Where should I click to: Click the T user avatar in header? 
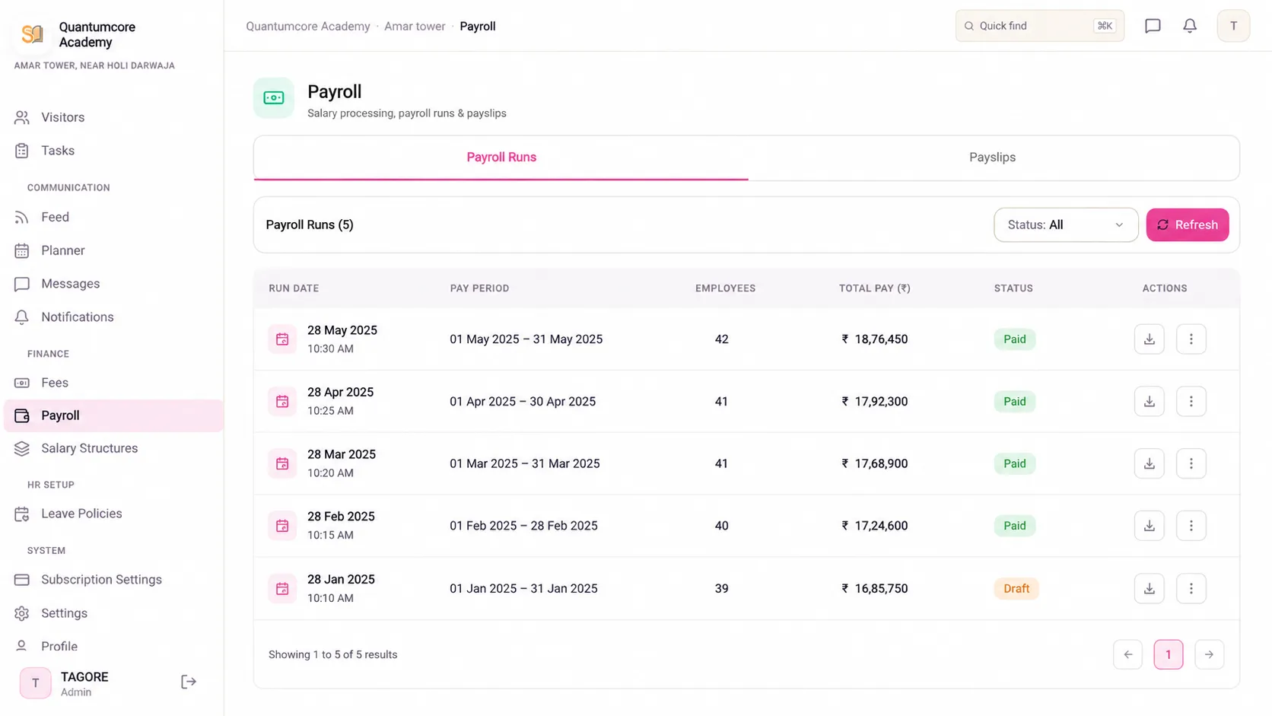coord(1233,26)
